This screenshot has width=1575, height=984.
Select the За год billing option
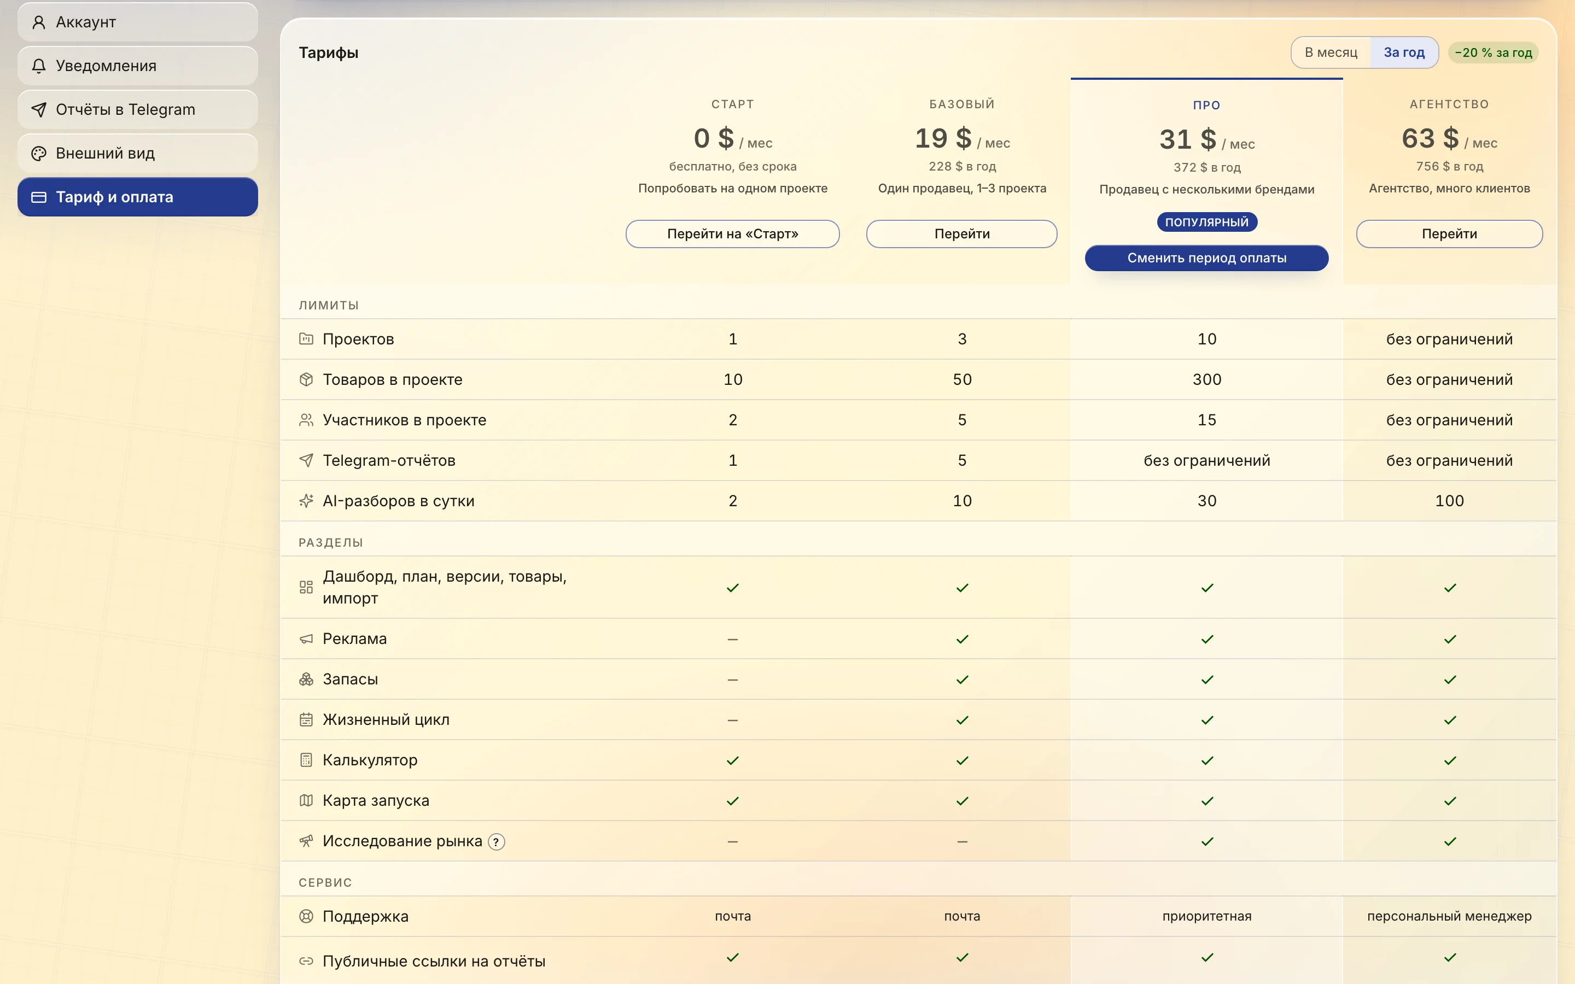point(1404,52)
